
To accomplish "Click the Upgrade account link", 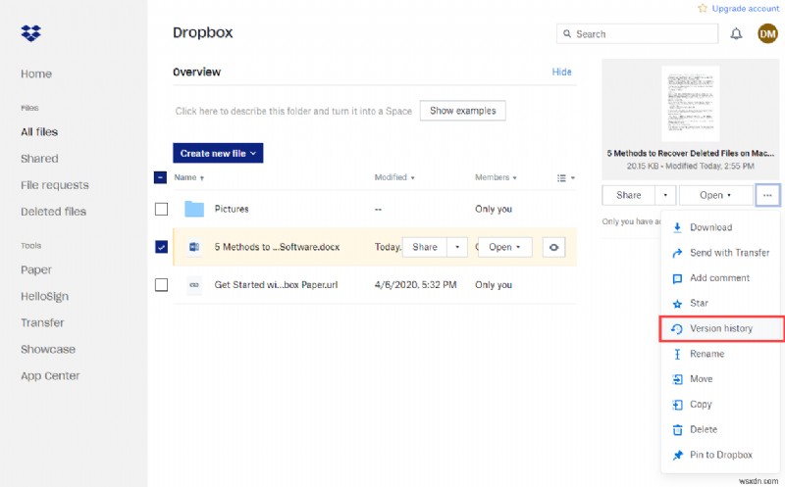I will tap(746, 9).
